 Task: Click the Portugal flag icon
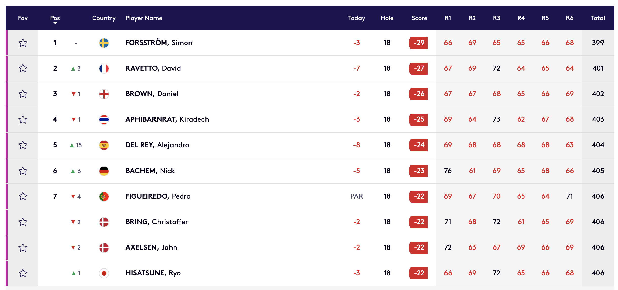(x=104, y=196)
